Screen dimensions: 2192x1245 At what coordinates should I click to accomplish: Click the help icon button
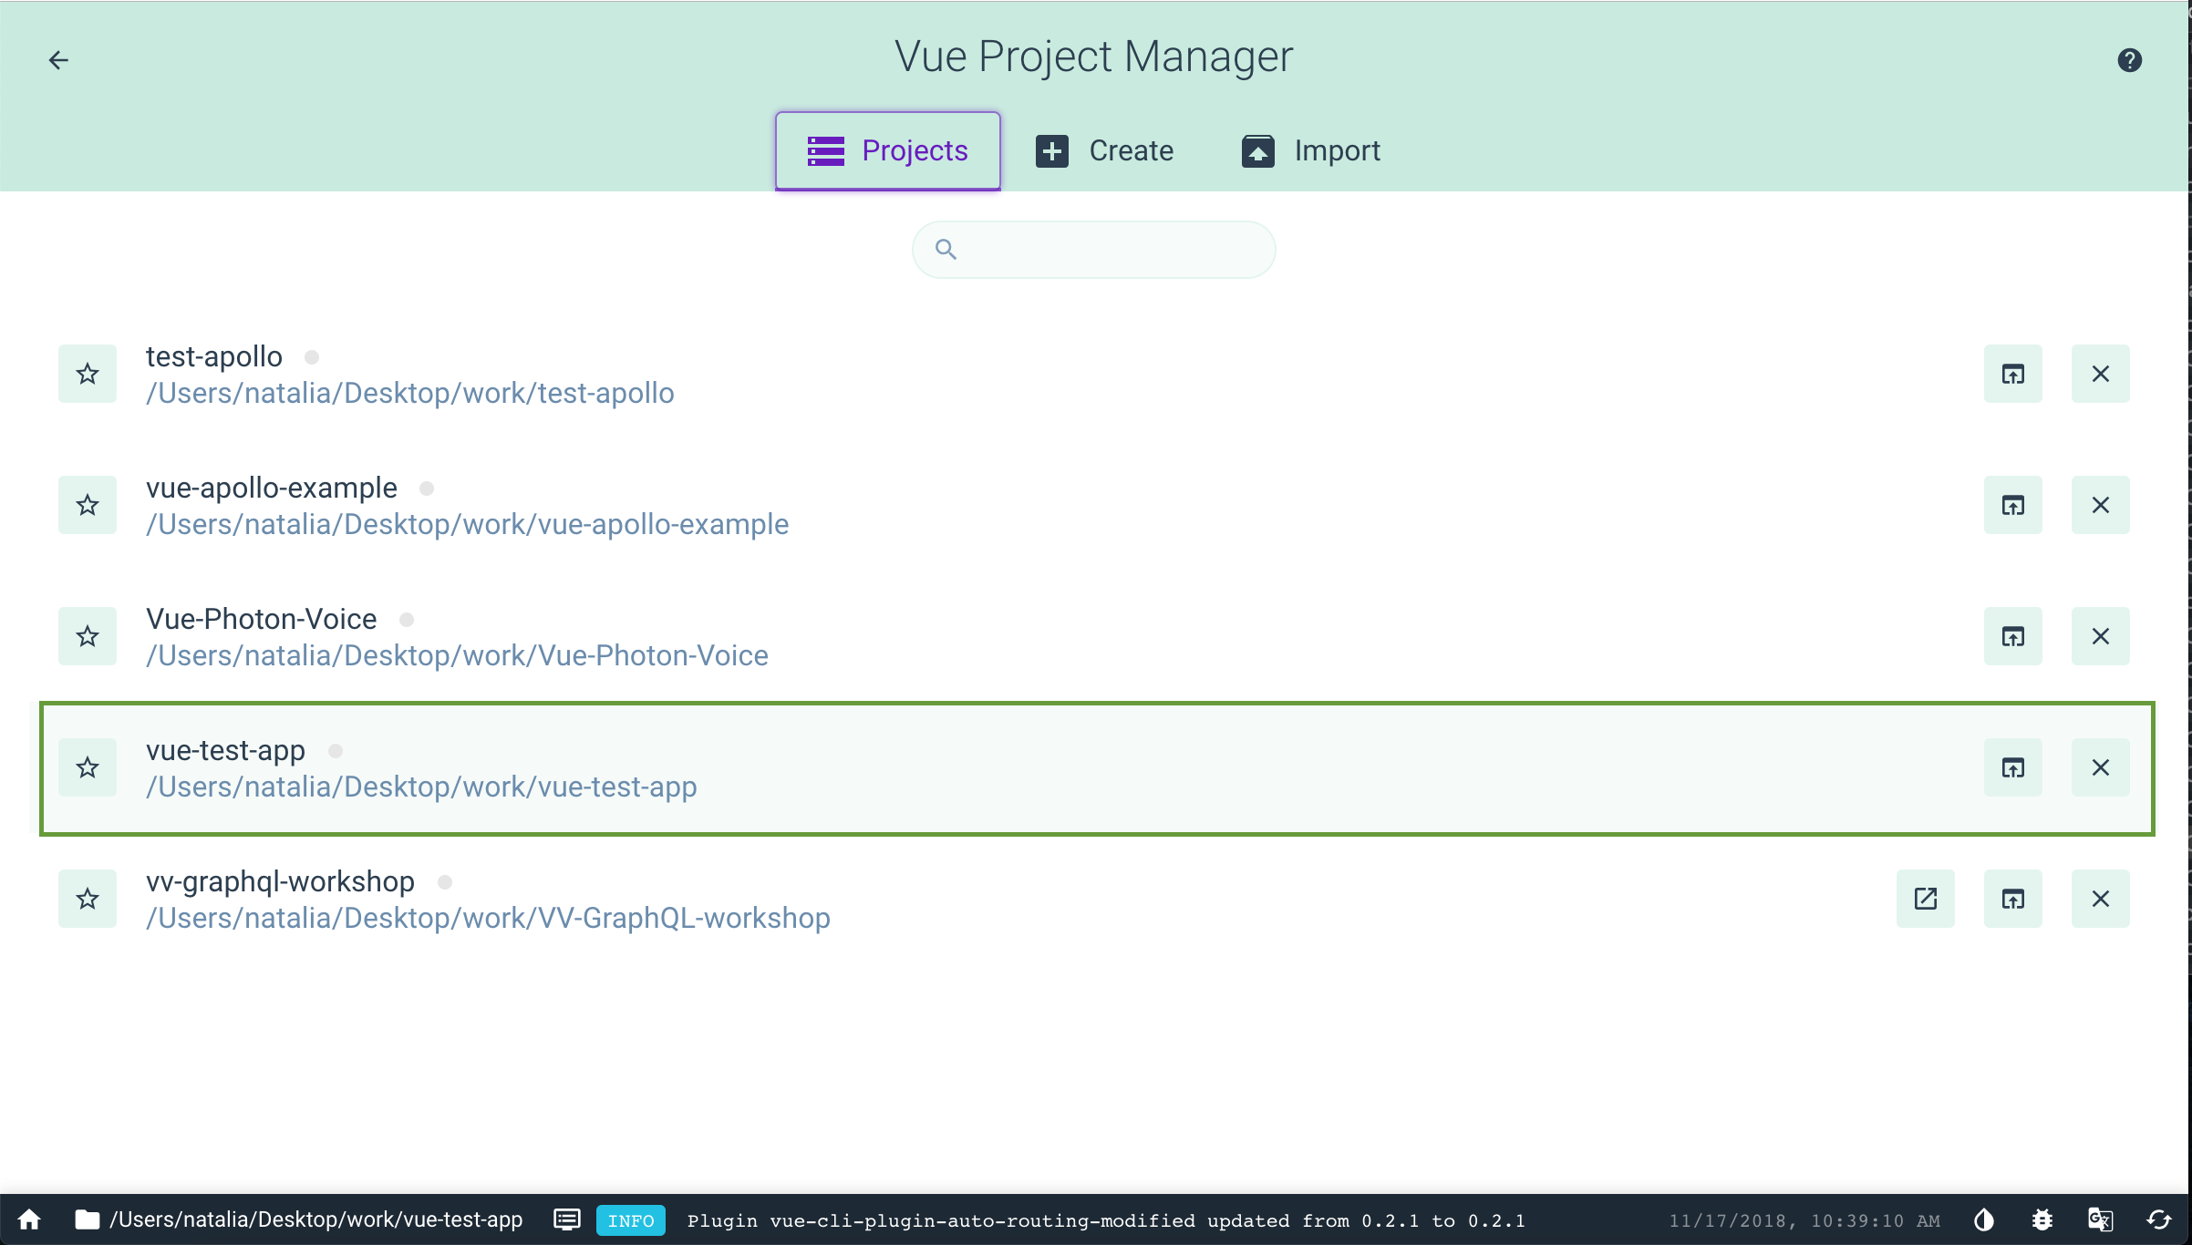tap(2129, 60)
